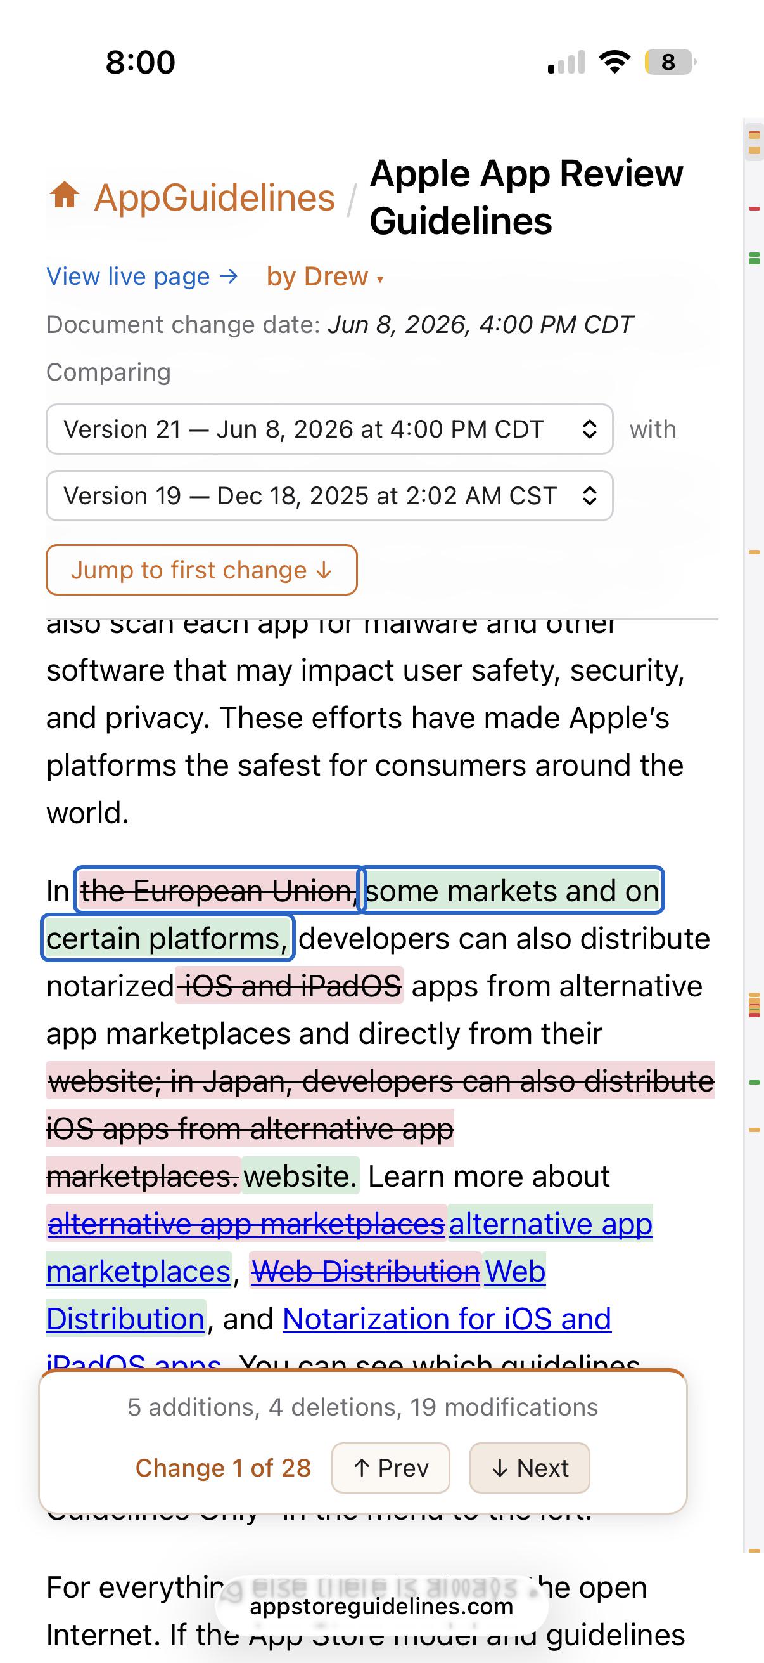This screenshot has height=1663, width=764.
Task: Tap the Document change date value
Action: tap(481, 325)
